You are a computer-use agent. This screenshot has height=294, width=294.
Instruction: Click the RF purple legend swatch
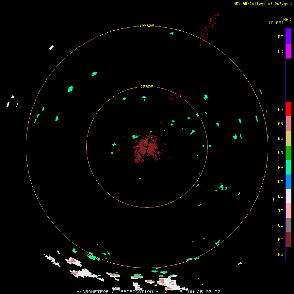(288, 37)
